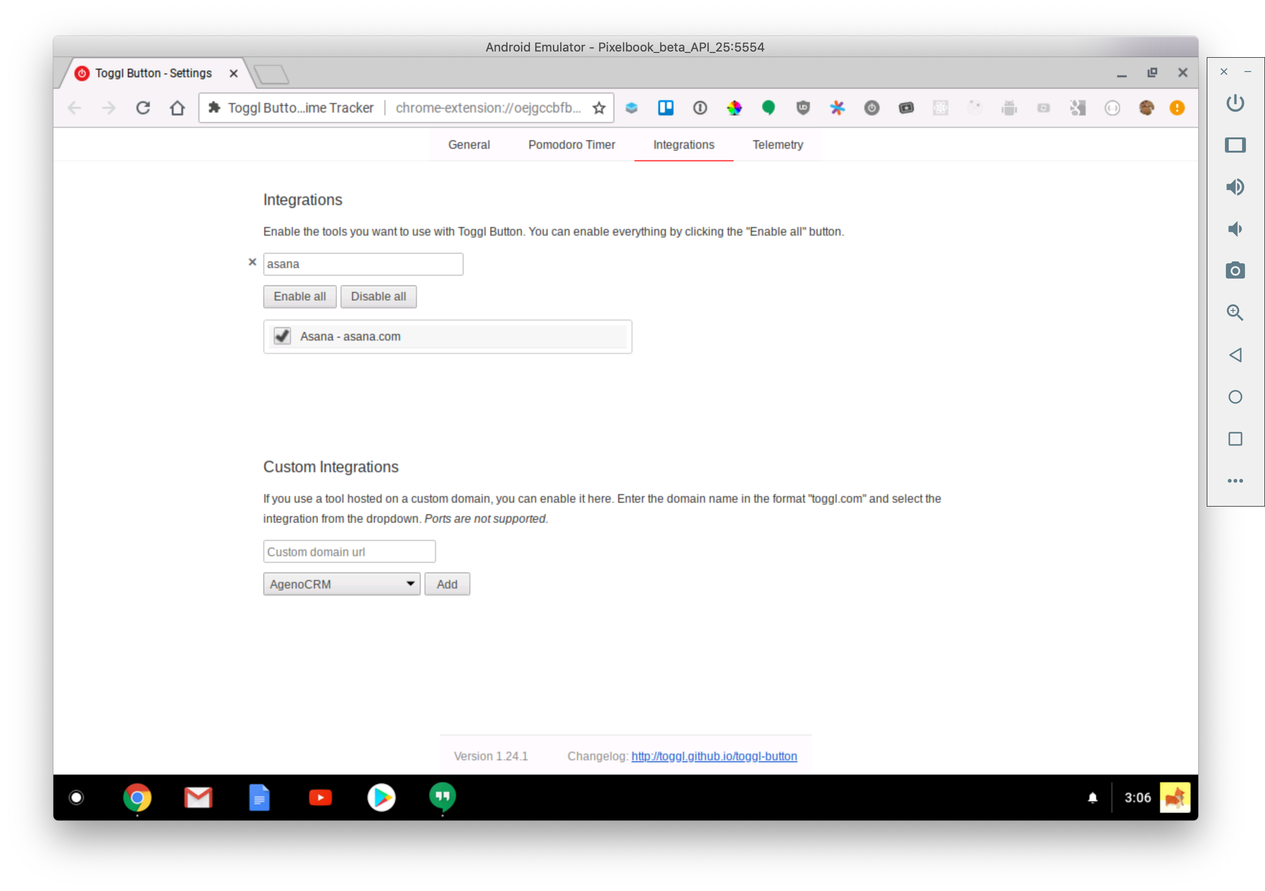Uncheck the Asana - asana.com integration
Image resolution: width=1265 pixels, height=891 pixels.
(x=282, y=336)
